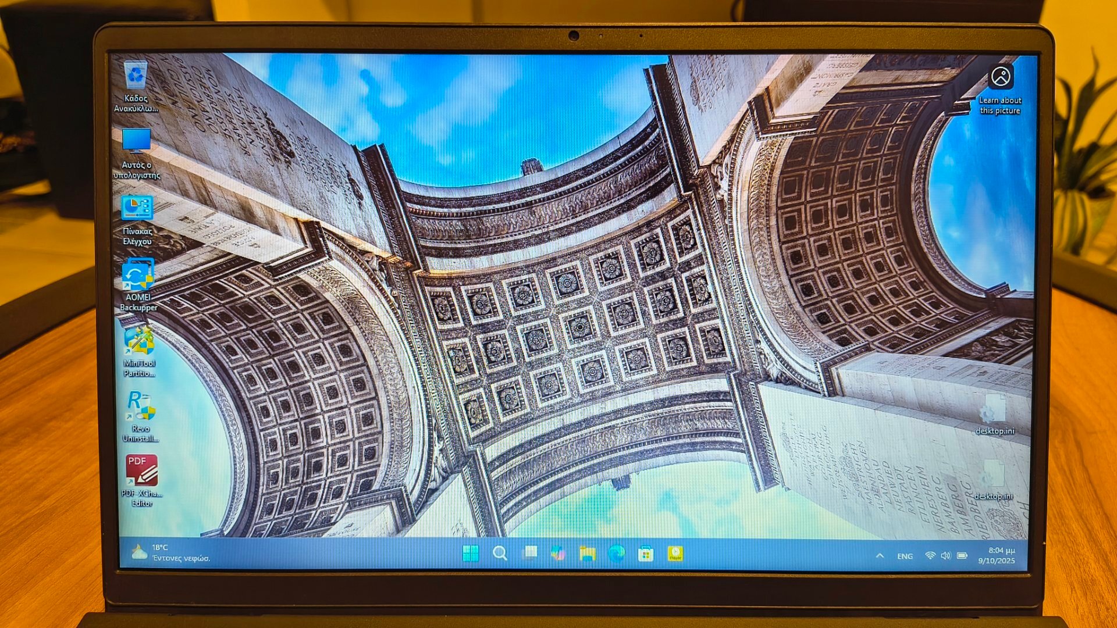Image resolution: width=1117 pixels, height=628 pixels.
Task: Select the lower desktop.ini file
Action: [993, 474]
